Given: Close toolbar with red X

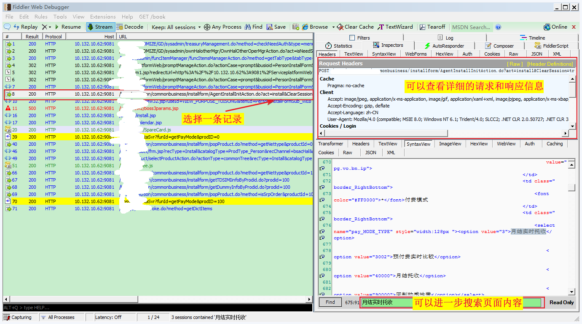Looking at the screenshot, I should (574, 27).
